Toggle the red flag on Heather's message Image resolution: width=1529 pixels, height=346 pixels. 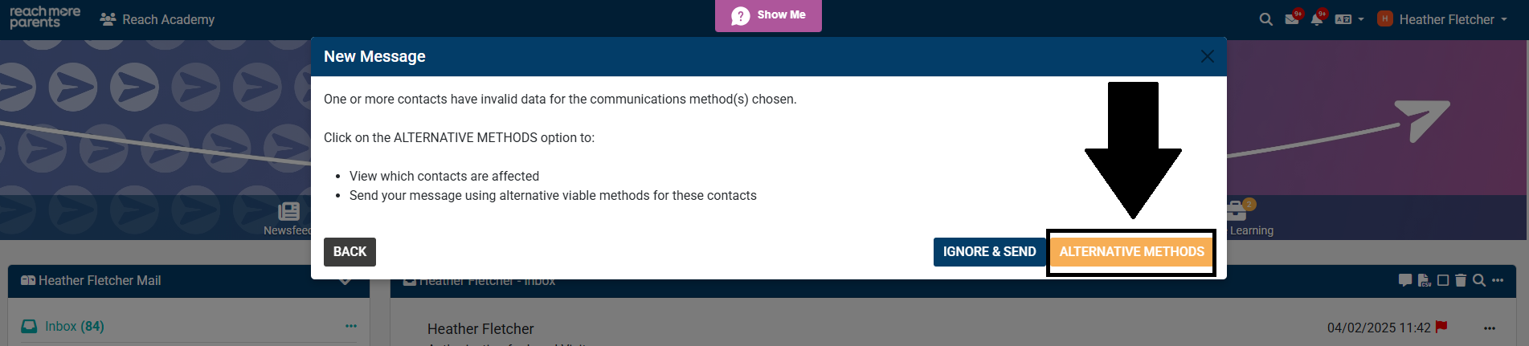click(x=1441, y=327)
